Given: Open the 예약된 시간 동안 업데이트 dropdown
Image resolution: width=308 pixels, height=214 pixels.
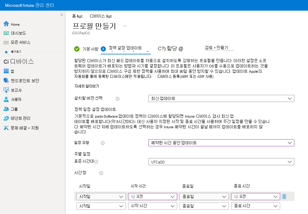Looking at the screenshot, I should pos(221,143).
